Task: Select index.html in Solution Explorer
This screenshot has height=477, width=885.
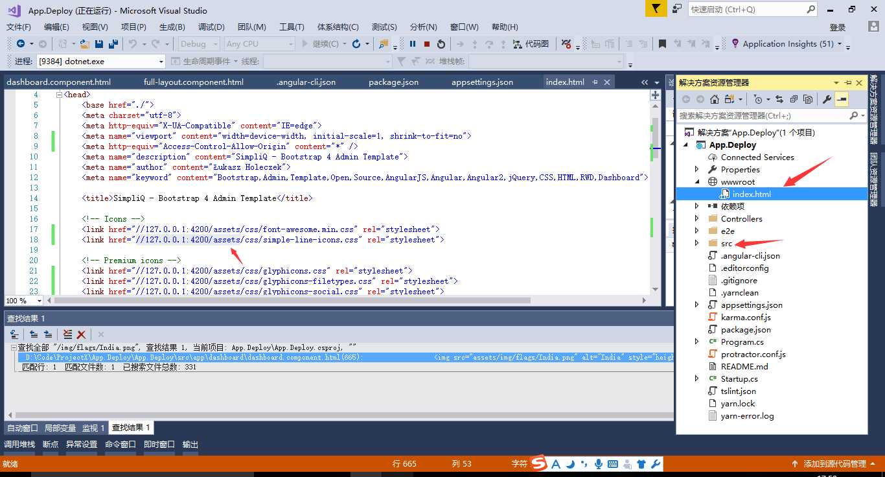Action: (752, 194)
